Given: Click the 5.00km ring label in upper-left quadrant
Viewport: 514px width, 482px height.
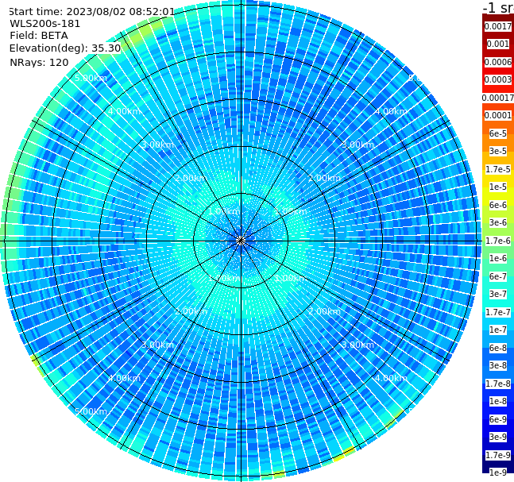Looking at the screenshot, I should [91, 78].
